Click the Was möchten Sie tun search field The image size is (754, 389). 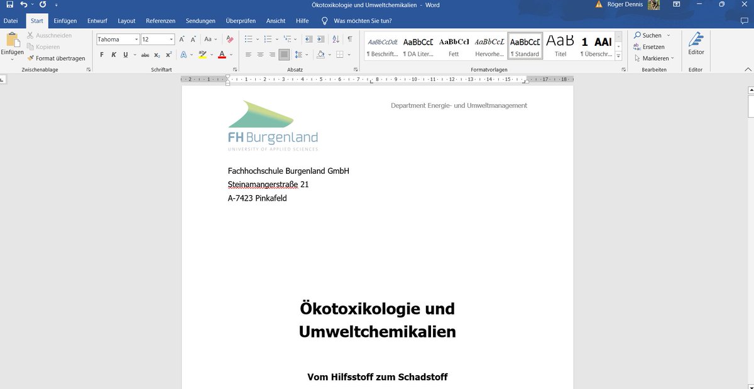click(363, 21)
